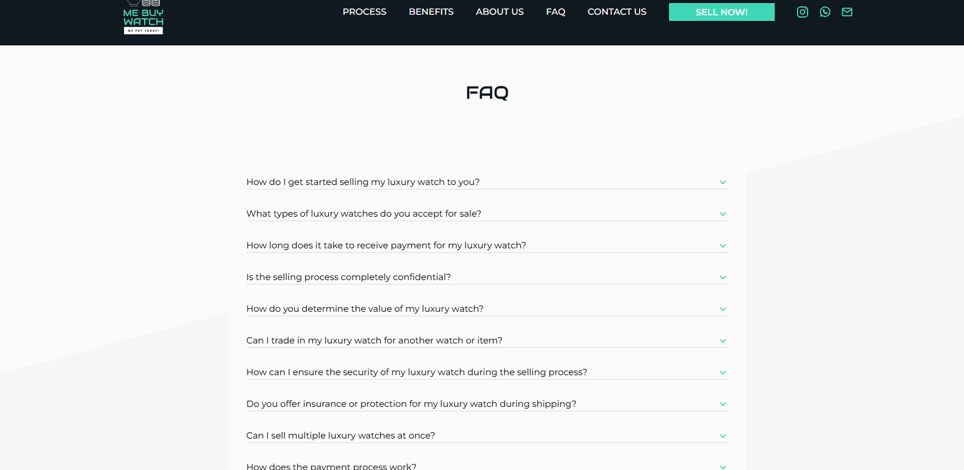The height and width of the screenshot is (470, 964).
Task: Click 'How can I ensure the security' question text
Action: (x=417, y=372)
